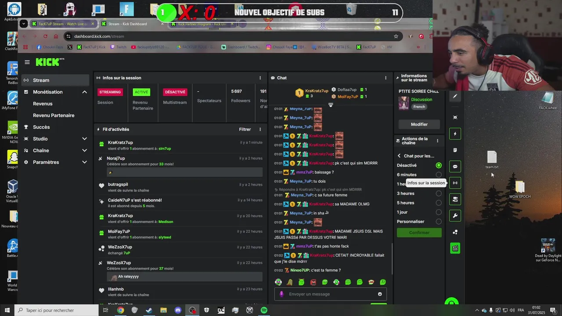Viewport: 562px width, 316px height.
Task: Open the Chrome tab list dropdown
Action: point(24,24)
